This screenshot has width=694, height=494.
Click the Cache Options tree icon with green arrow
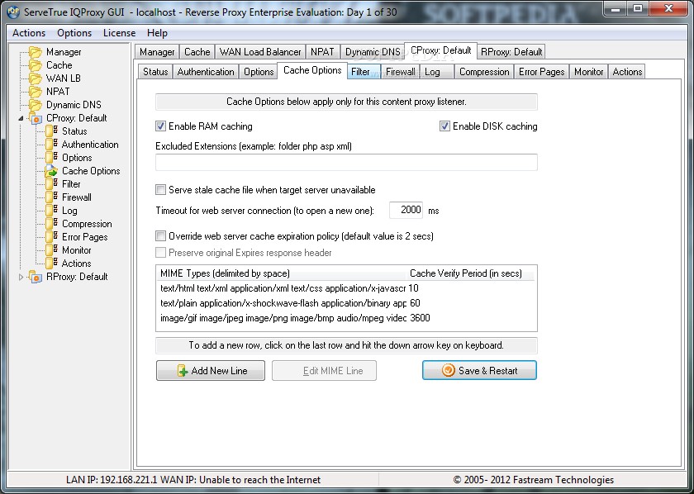51,171
